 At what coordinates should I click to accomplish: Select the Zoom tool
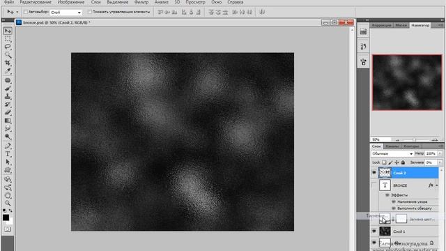(8, 203)
